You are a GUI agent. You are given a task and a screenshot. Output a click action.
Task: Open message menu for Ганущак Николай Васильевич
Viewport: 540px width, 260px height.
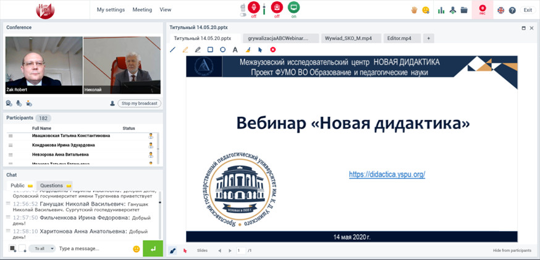[8, 204]
